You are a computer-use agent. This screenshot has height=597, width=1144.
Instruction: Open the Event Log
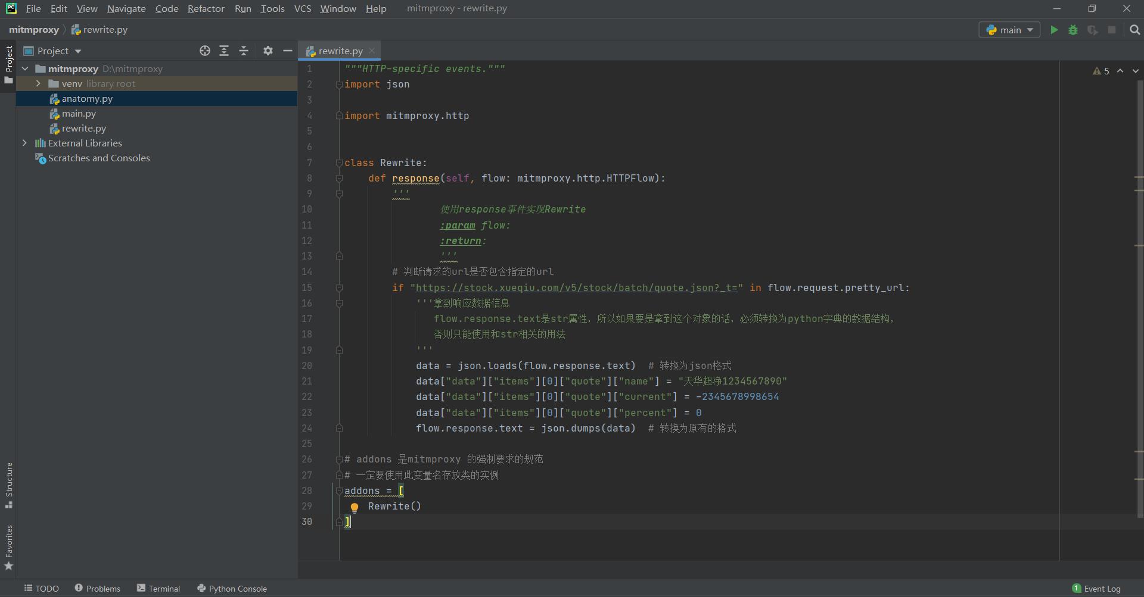[x=1096, y=589]
